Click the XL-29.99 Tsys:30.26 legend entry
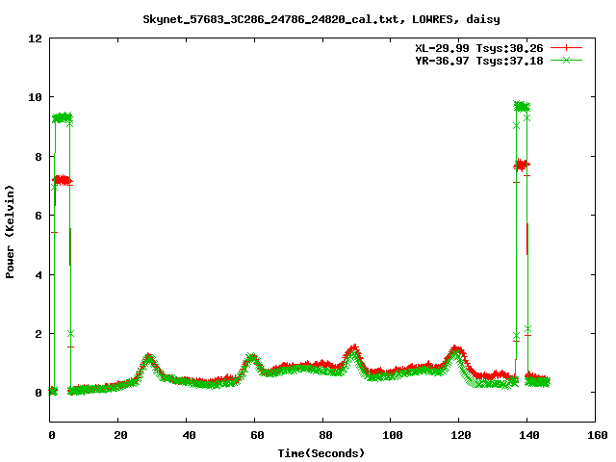The width and height of the screenshot is (616, 462). pos(479,48)
